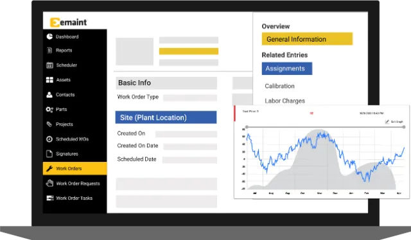Open the Labor Charges entry
Image resolution: width=411 pixels, height=240 pixels.
pos(285,100)
